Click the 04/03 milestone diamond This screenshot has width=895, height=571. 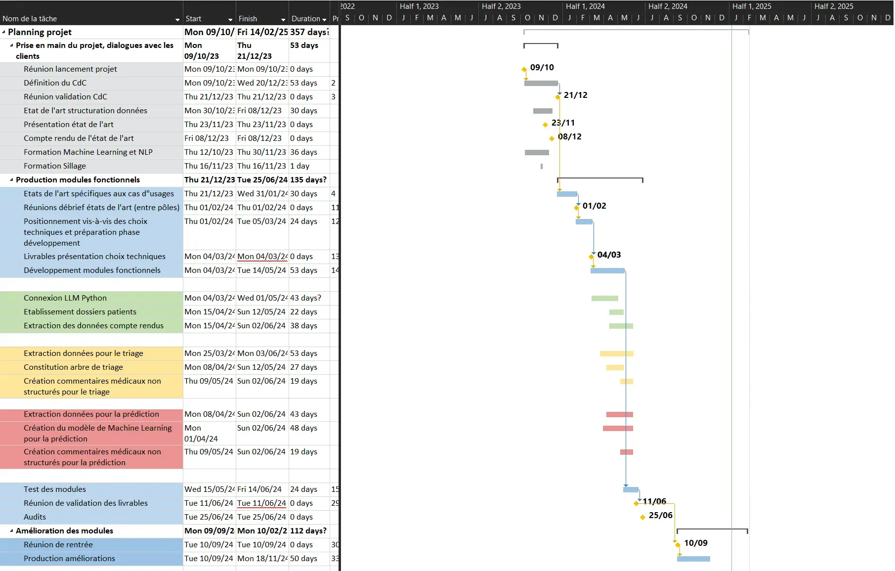click(x=592, y=257)
